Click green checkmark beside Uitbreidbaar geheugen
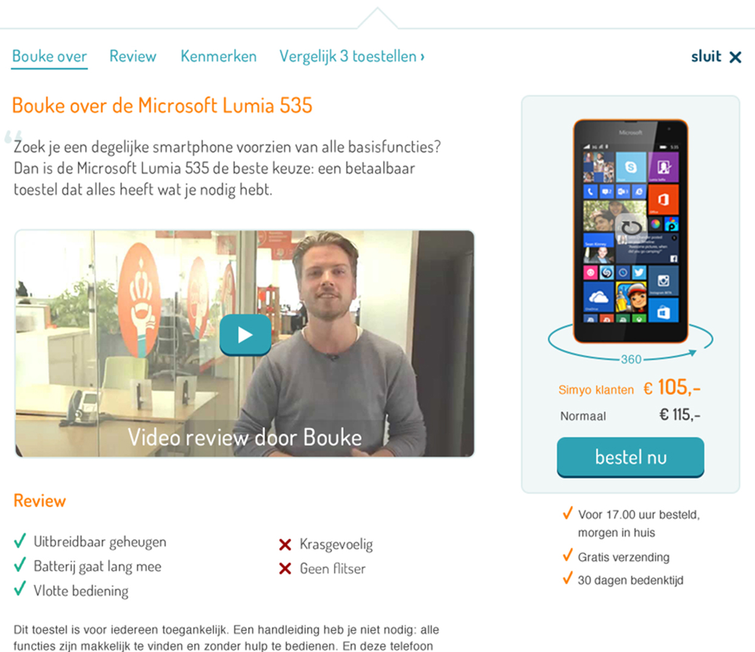Viewport: 755px width, 652px height. (x=20, y=540)
